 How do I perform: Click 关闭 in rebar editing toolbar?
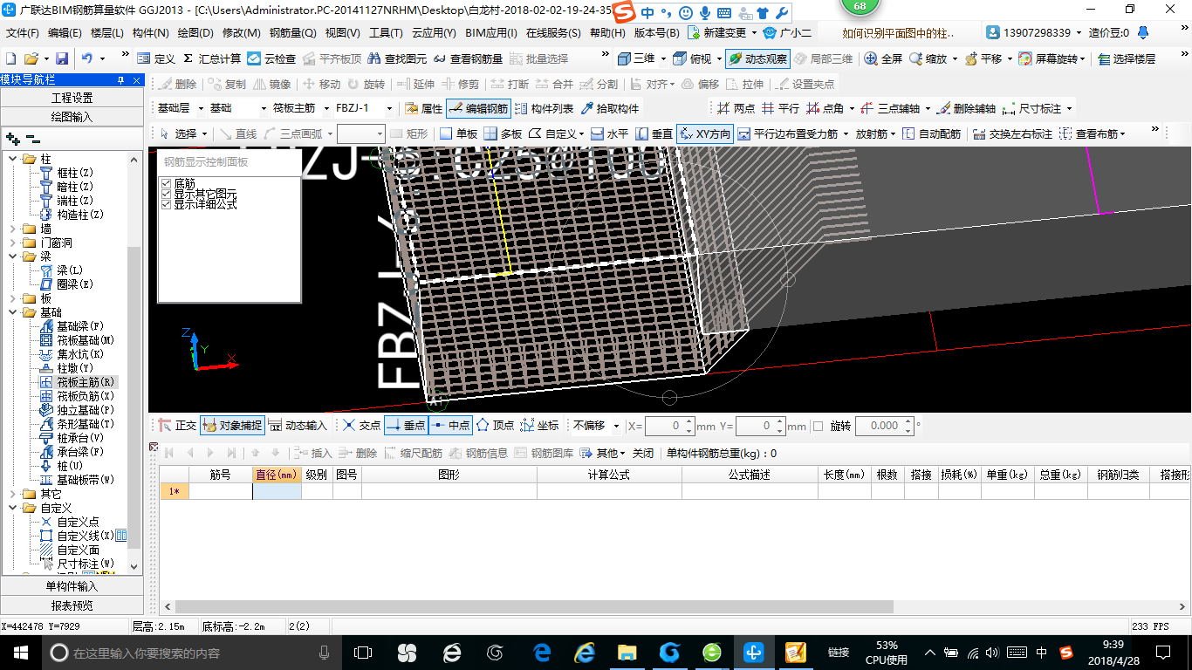pos(643,453)
